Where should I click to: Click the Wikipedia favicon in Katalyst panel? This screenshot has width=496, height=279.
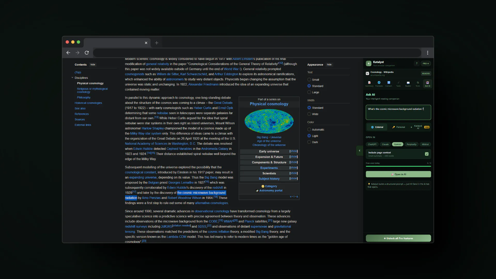(367, 73)
